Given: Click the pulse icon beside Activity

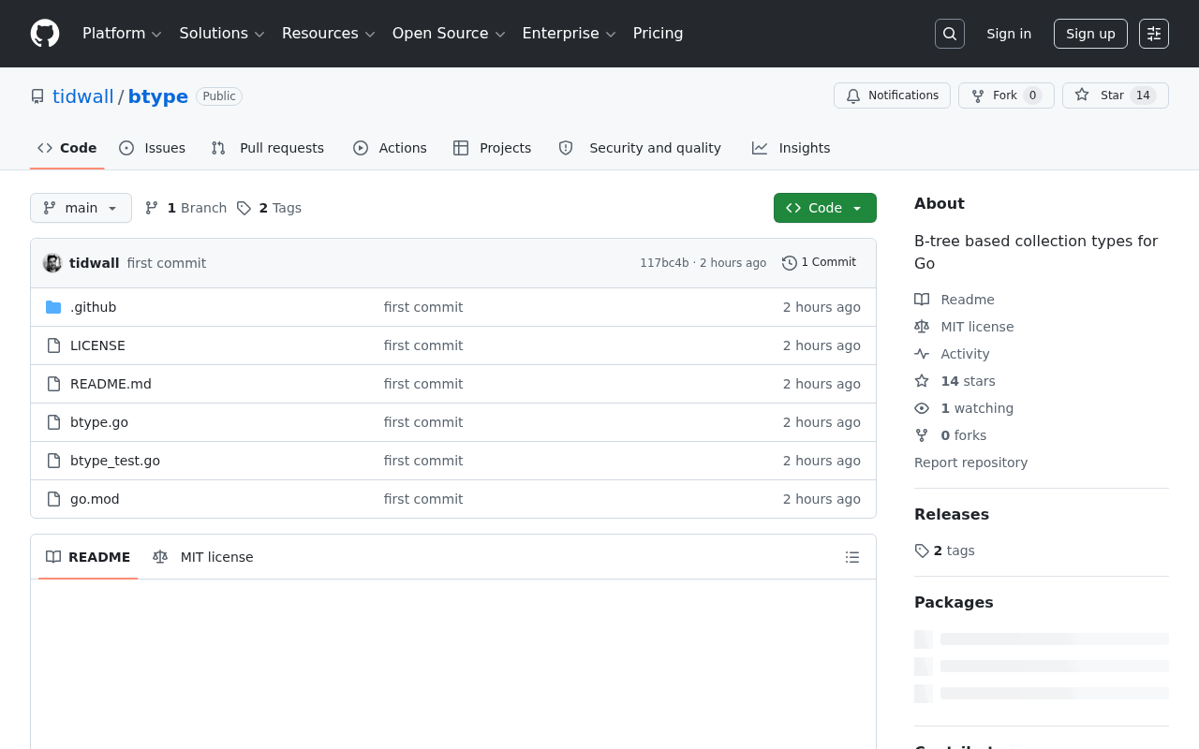Looking at the screenshot, I should coord(922,354).
